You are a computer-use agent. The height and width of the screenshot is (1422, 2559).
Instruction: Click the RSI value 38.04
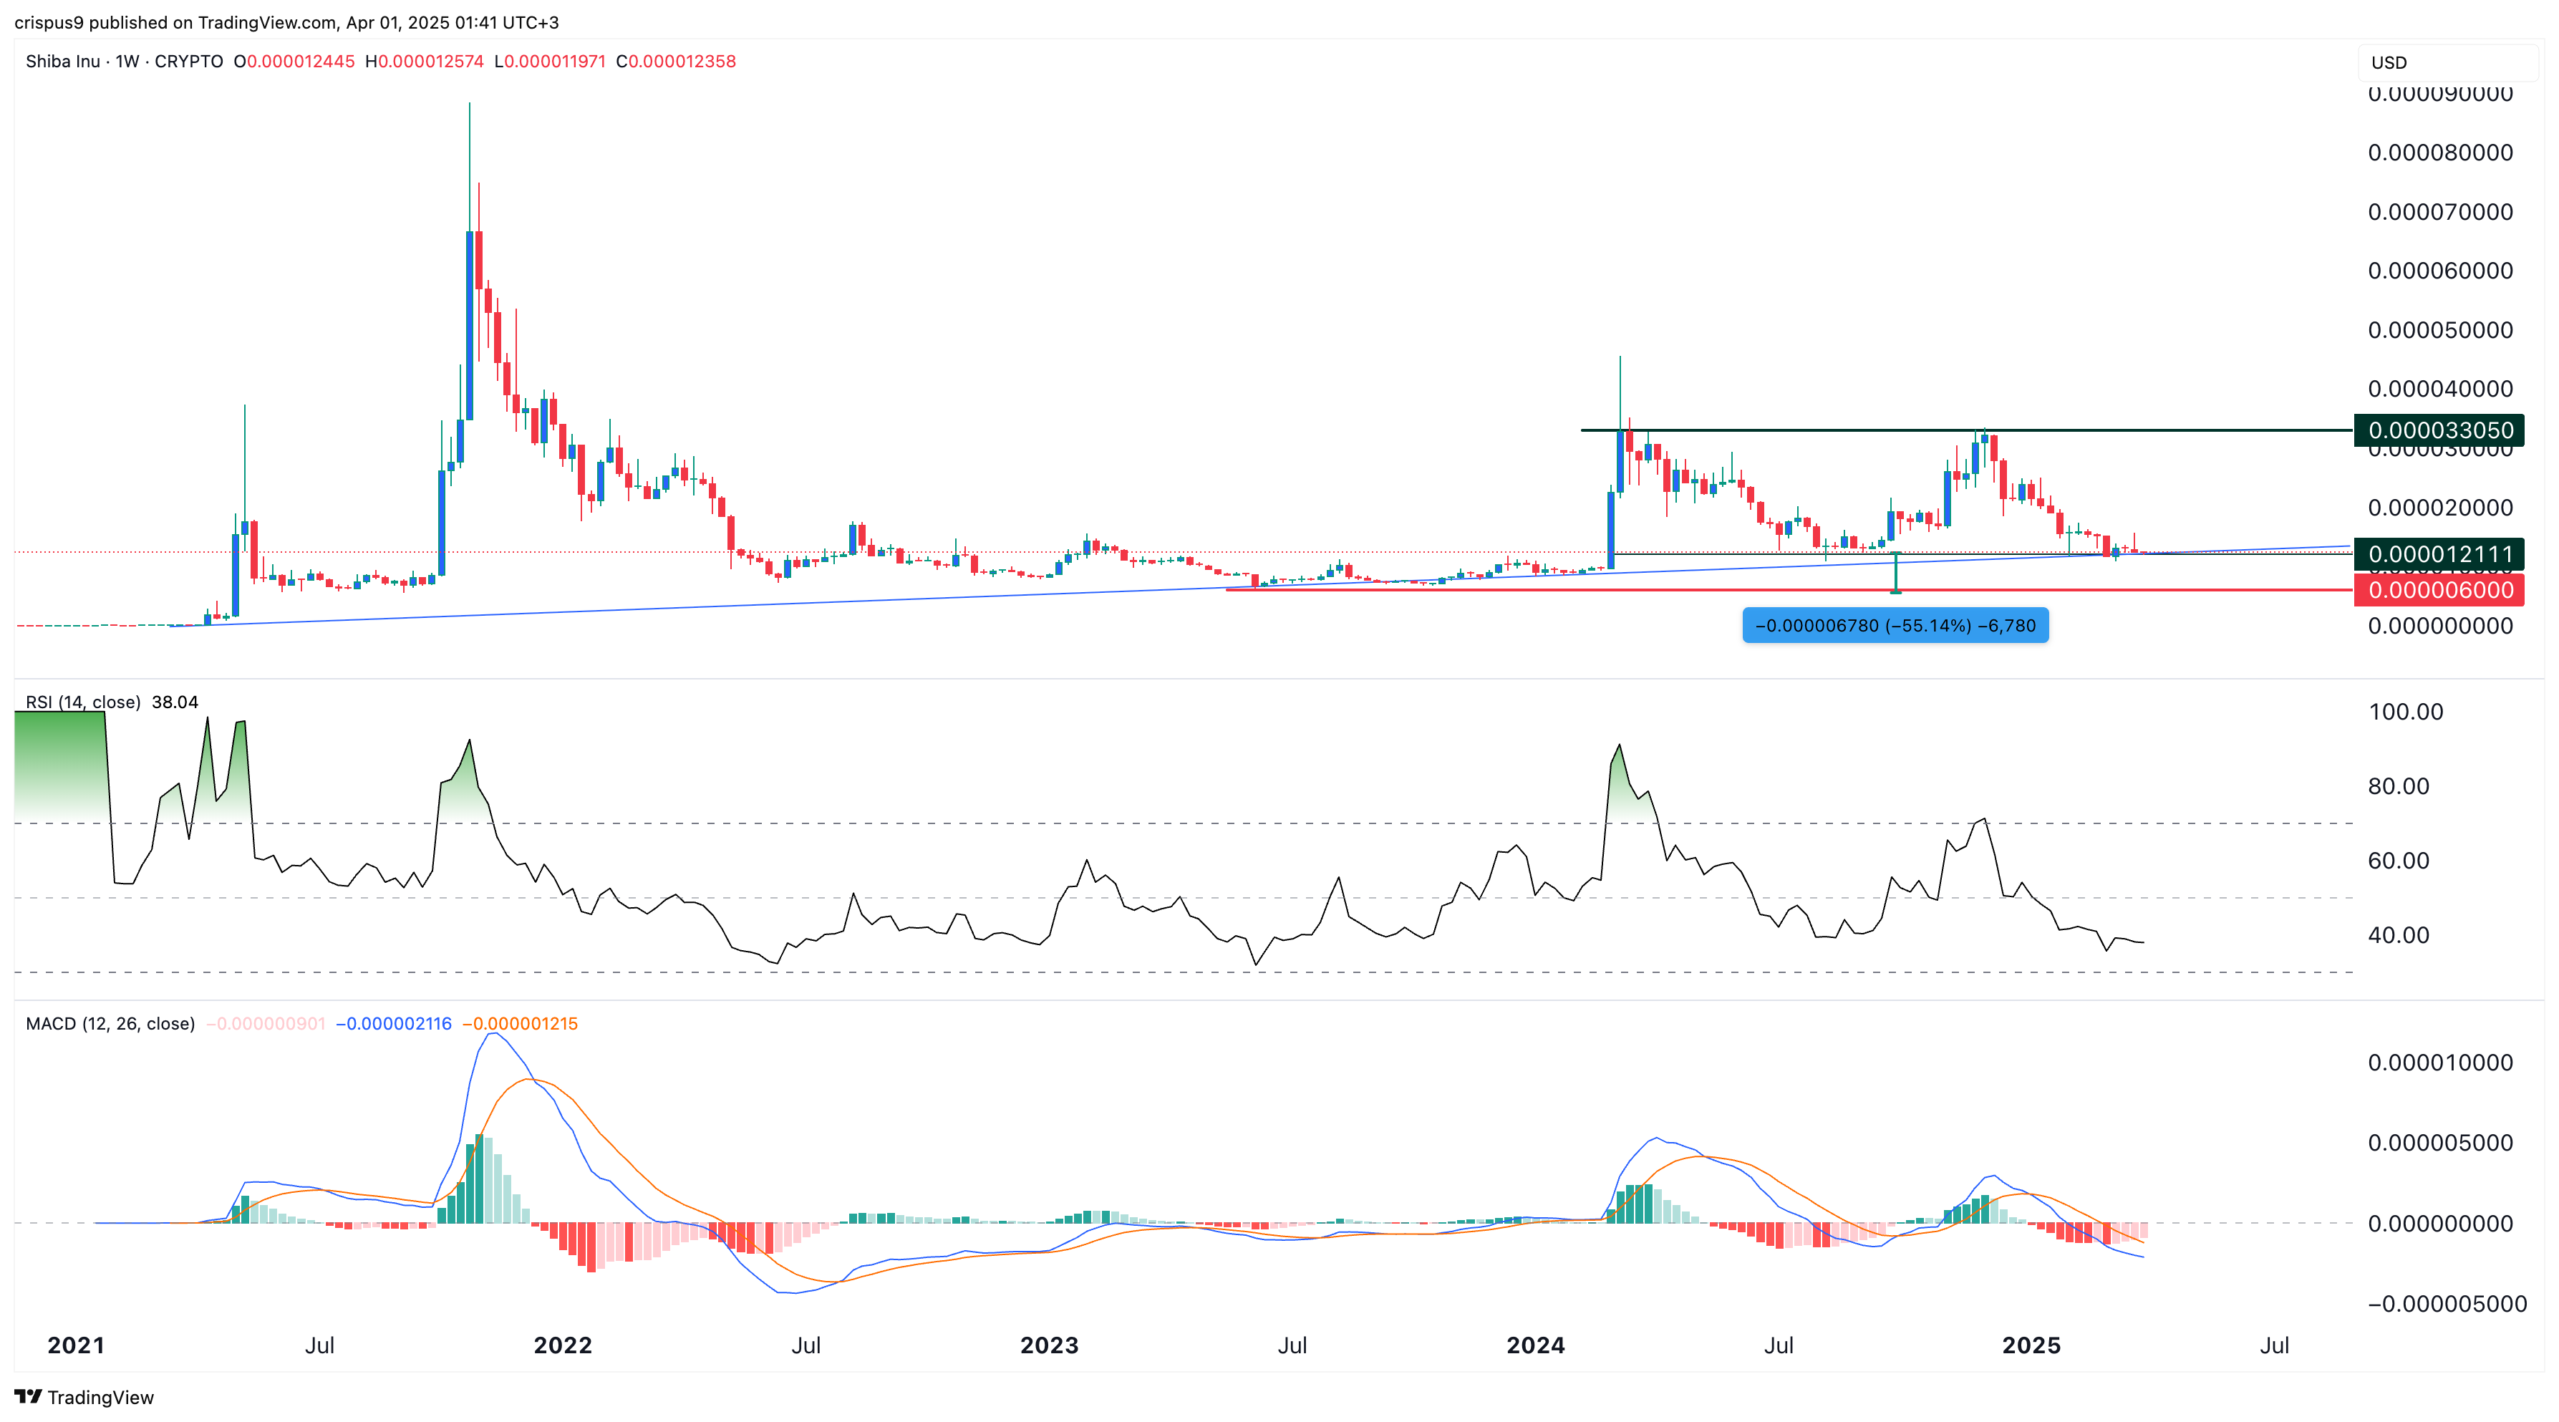175,702
